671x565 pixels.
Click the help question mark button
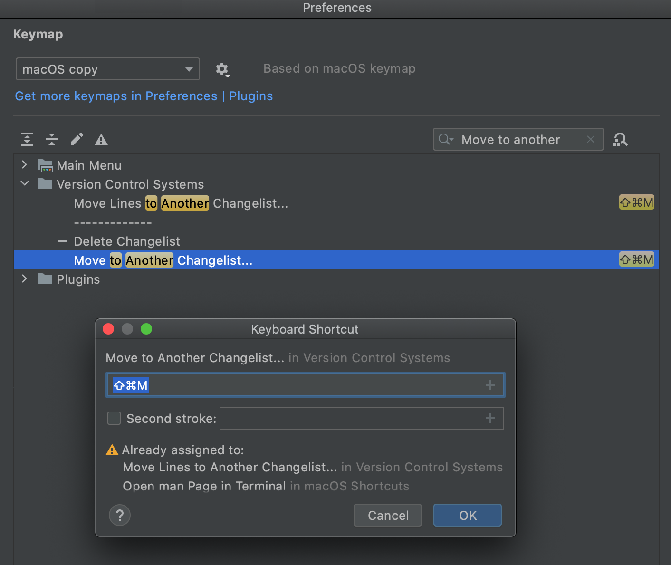tap(120, 515)
